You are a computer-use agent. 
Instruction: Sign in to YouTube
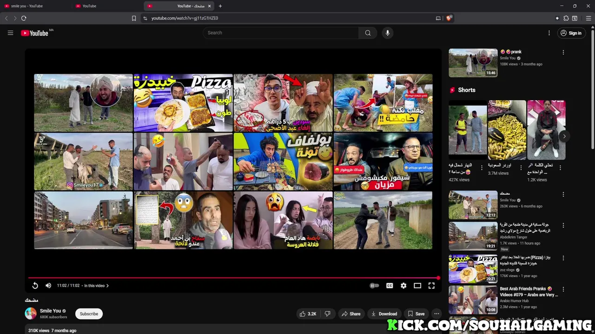[x=571, y=33]
